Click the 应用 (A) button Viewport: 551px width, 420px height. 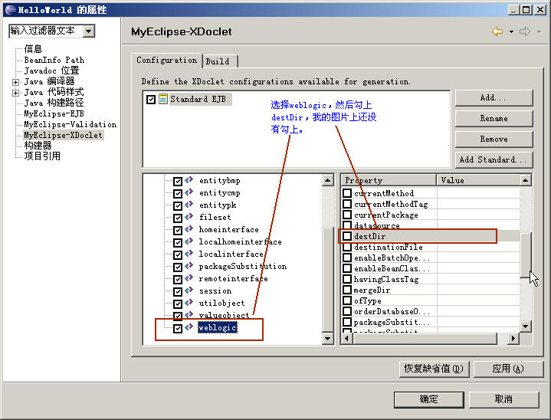click(x=508, y=369)
